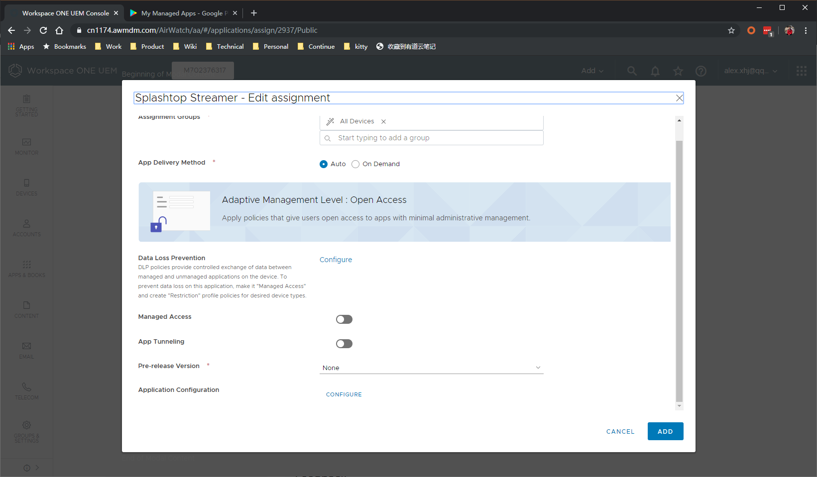
Task: Open the Add dropdown menu
Action: point(592,71)
